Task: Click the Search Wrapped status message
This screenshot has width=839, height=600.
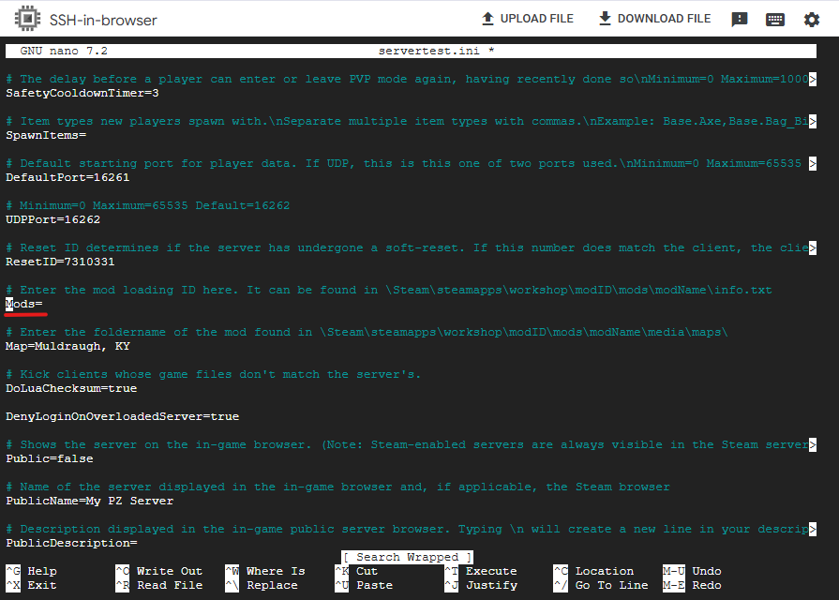Action: tap(407, 557)
